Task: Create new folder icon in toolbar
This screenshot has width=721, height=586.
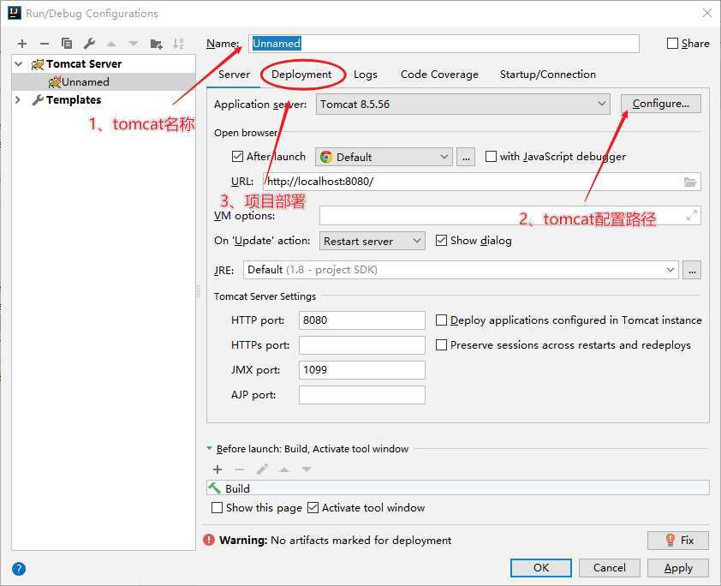Action: pos(157,44)
